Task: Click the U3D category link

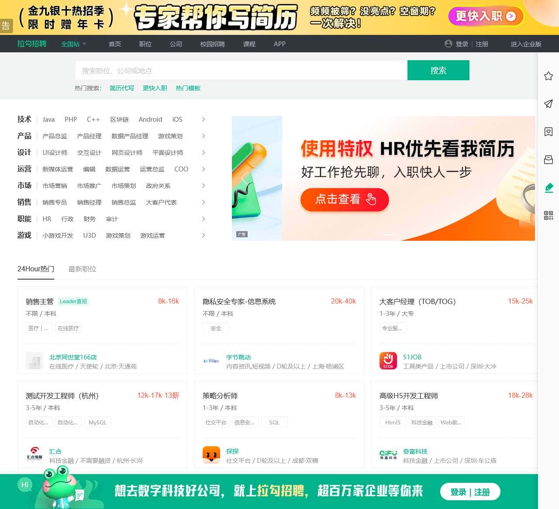Action: point(90,236)
